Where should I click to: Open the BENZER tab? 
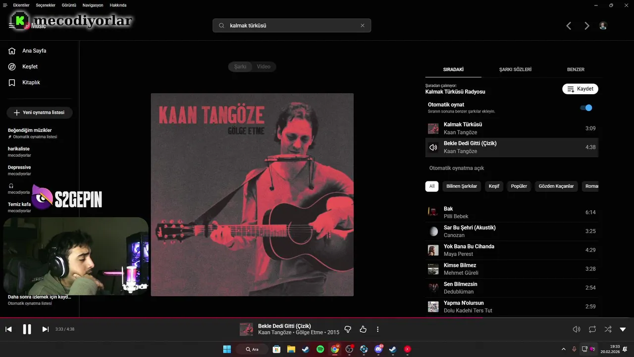pyautogui.click(x=576, y=69)
